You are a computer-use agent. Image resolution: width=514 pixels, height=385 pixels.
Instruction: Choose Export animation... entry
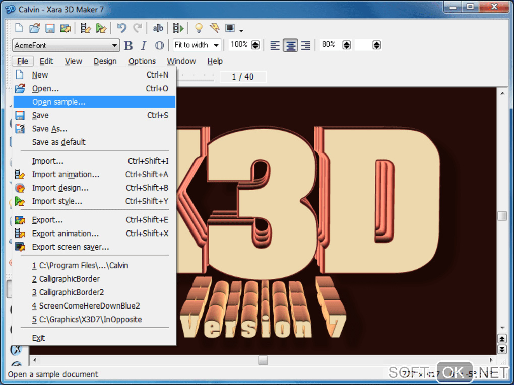pyautogui.click(x=94, y=233)
